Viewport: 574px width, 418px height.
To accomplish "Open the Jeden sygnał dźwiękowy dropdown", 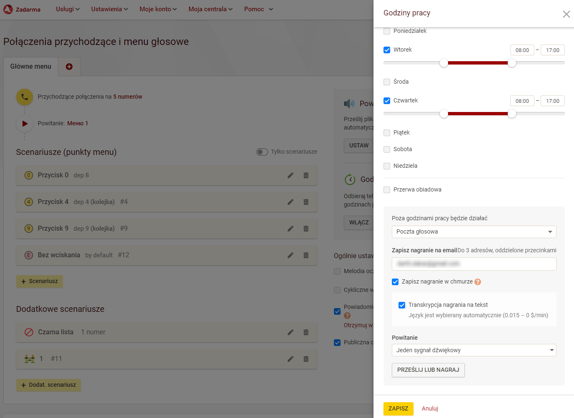I will click(474, 350).
